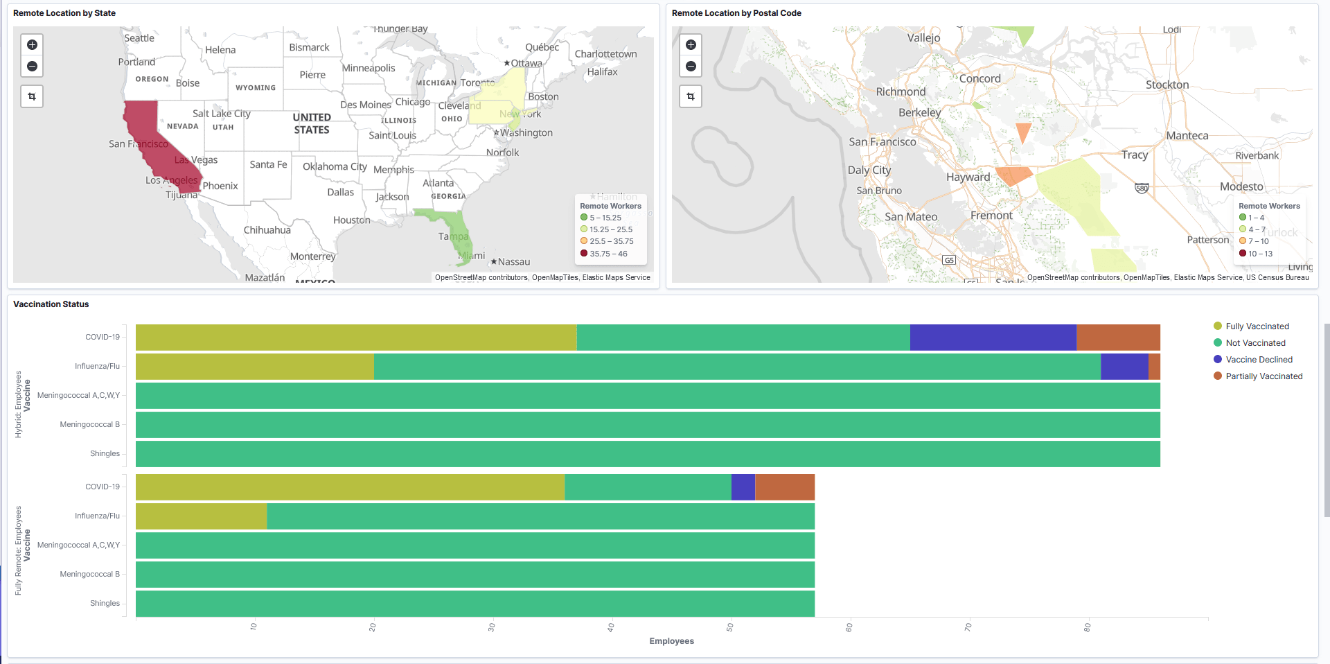This screenshot has width=1330, height=664.
Task: Click the Vaccination Status panel title
Action: [51, 304]
